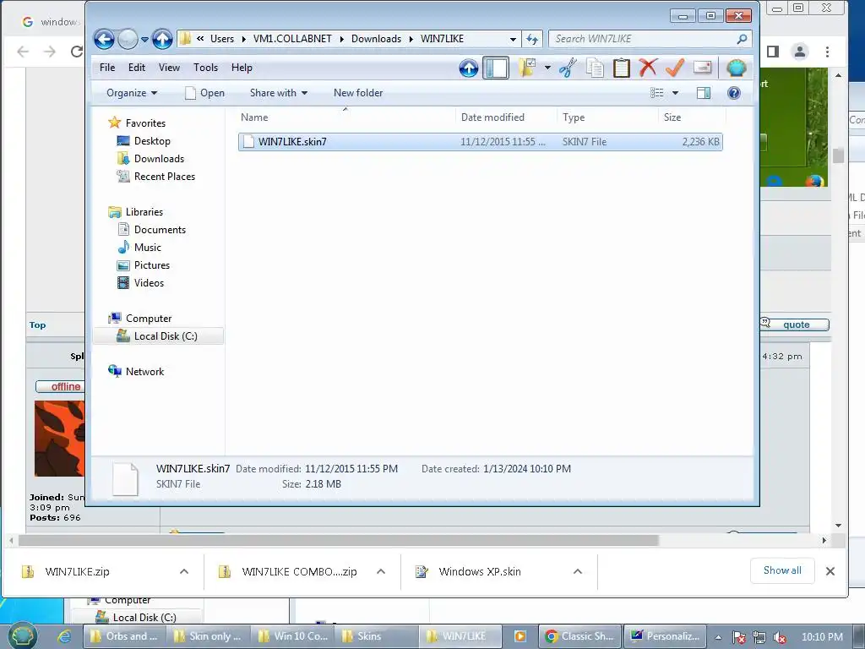This screenshot has width=865, height=649.
Task: Open the folder options icon dropdown arrow
Action: tap(547, 68)
